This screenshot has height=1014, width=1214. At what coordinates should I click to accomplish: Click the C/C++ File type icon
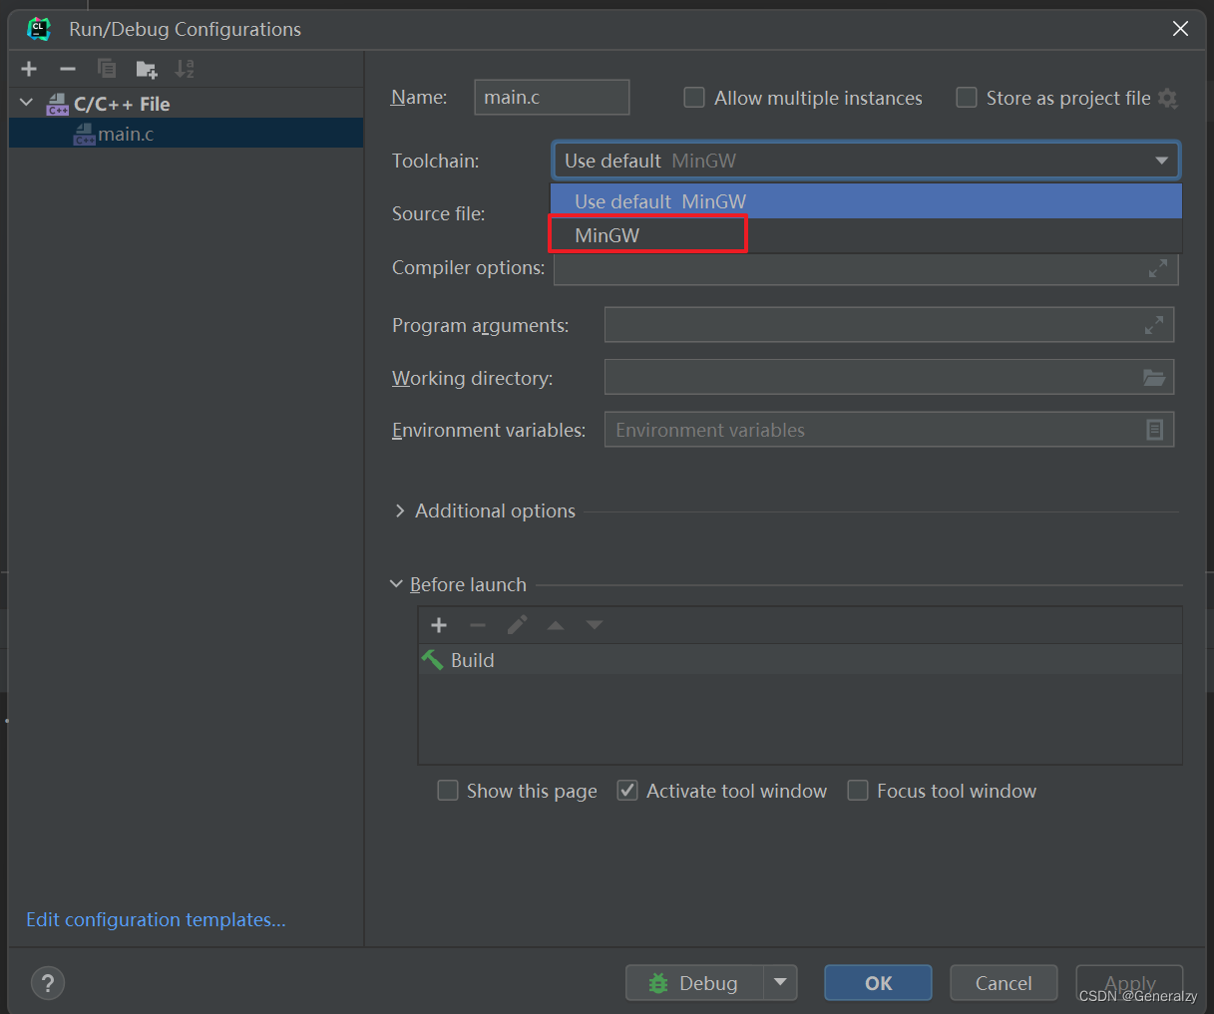(58, 104)
